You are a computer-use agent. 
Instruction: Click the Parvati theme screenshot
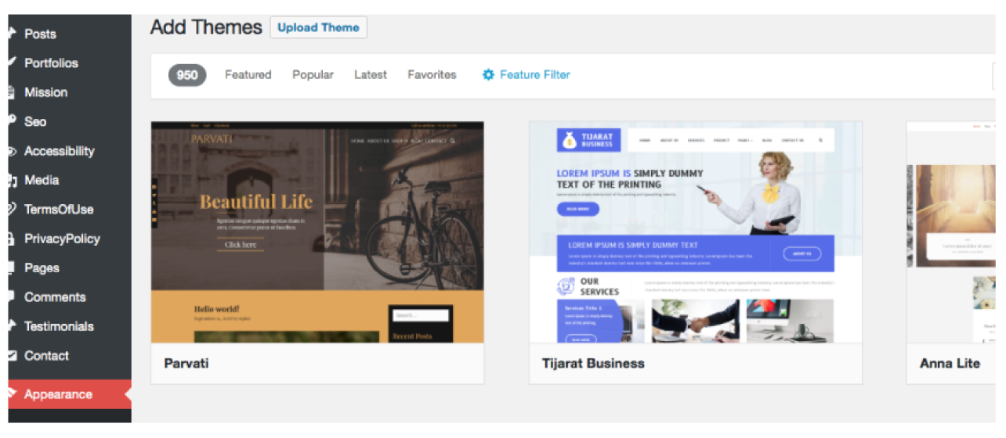pos(317,232)
